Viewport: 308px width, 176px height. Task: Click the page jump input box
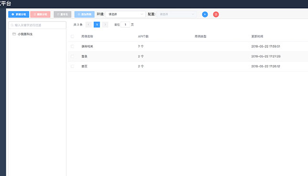(x=125, y=24)
